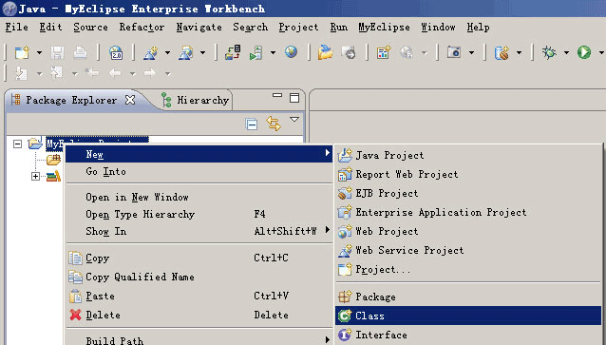Click the green Run button icon
606x345 pixels.
click(584, 52)
